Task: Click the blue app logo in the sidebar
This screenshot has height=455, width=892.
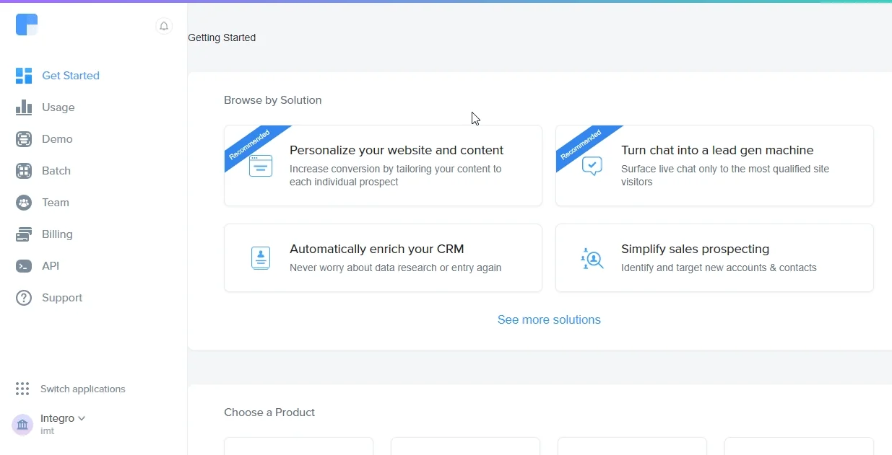Action: (x=27, y=25)
